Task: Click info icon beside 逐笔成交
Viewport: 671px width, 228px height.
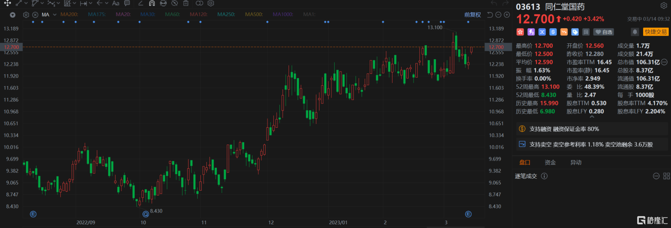Action: pos(545,176)
